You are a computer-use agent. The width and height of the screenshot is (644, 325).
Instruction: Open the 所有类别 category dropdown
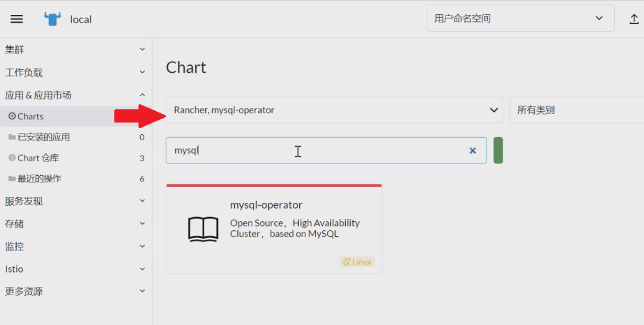[x=577, y=110]
